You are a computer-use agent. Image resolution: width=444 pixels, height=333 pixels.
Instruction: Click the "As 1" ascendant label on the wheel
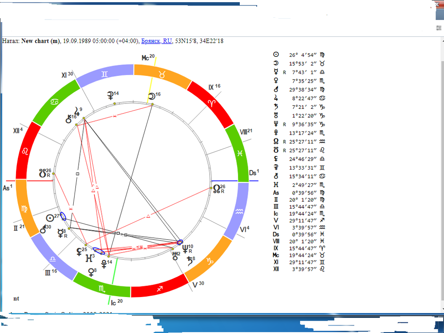pyautogui.click(x=8, y=187)
